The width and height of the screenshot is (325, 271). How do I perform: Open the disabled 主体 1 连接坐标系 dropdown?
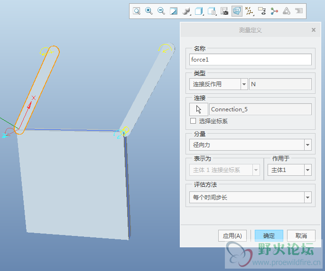coord(224,170)
